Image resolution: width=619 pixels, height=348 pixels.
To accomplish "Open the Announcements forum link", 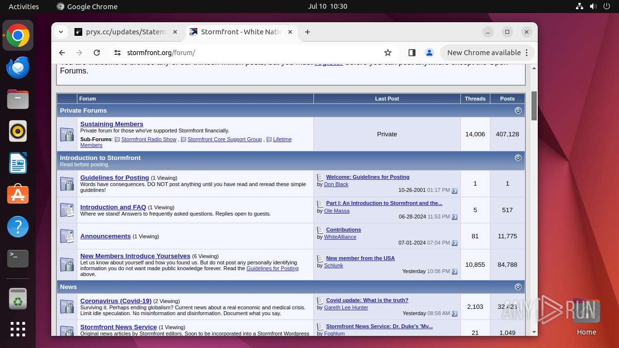I will tap(105, 236).
